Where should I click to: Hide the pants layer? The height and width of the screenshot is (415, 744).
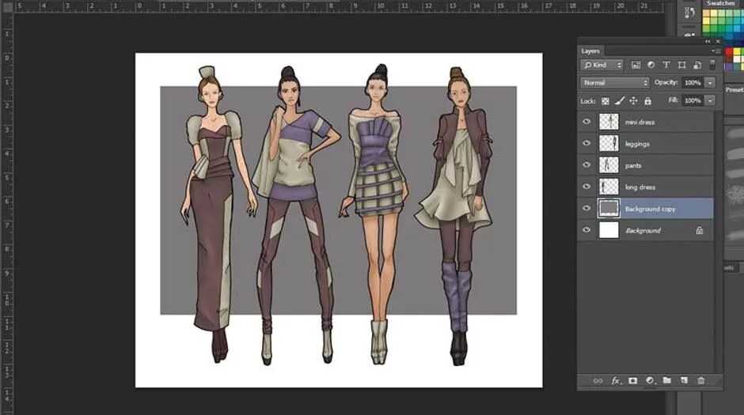(x=586, y=165)
